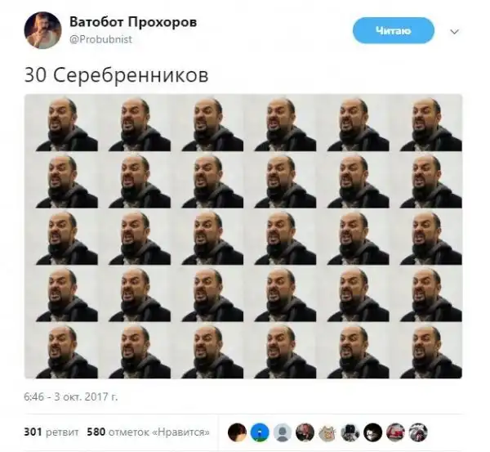Open the cat picture liker avatar
Image resolution: width=490 pixels, height=452 pixels.
point(327,432)
